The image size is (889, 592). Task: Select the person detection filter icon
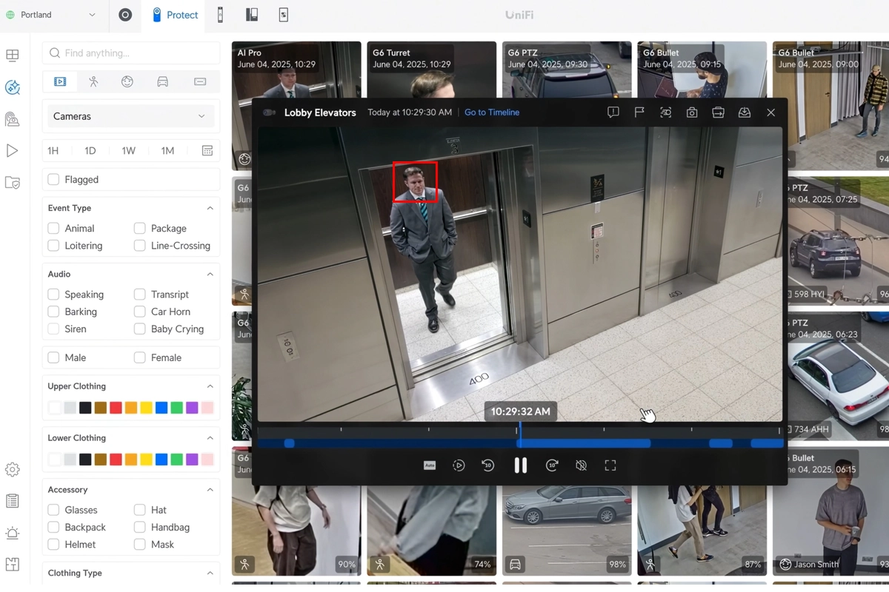(93, 82)
